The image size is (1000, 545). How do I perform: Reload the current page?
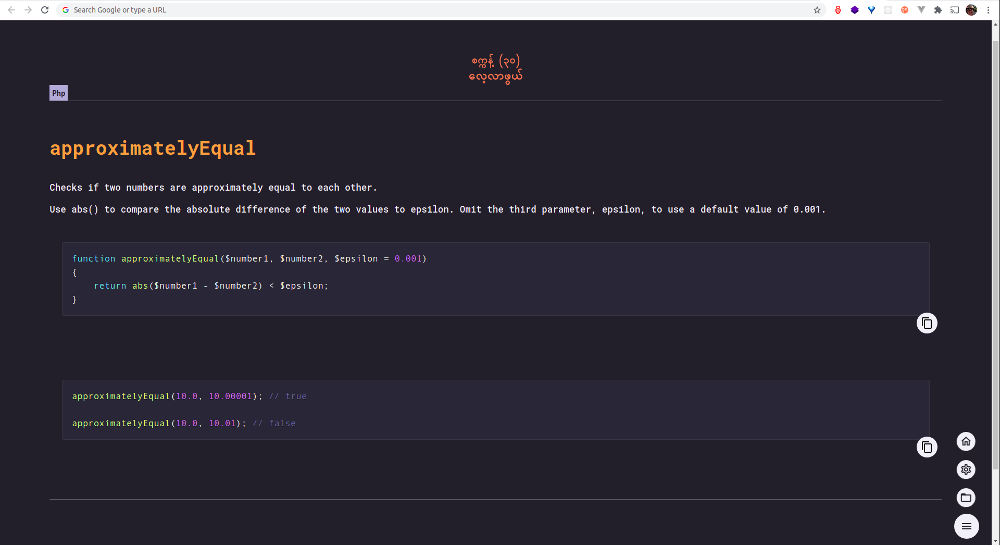45,10
